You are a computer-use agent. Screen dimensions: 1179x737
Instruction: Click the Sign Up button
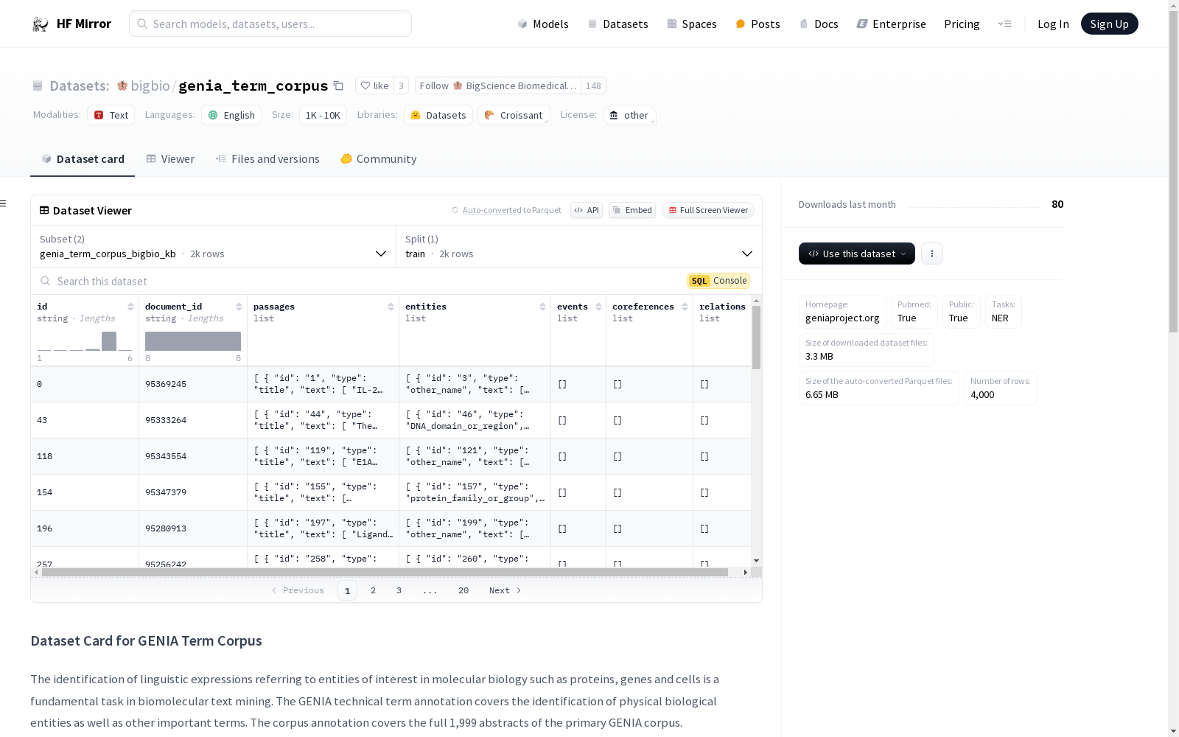[x=1109, y=24]
